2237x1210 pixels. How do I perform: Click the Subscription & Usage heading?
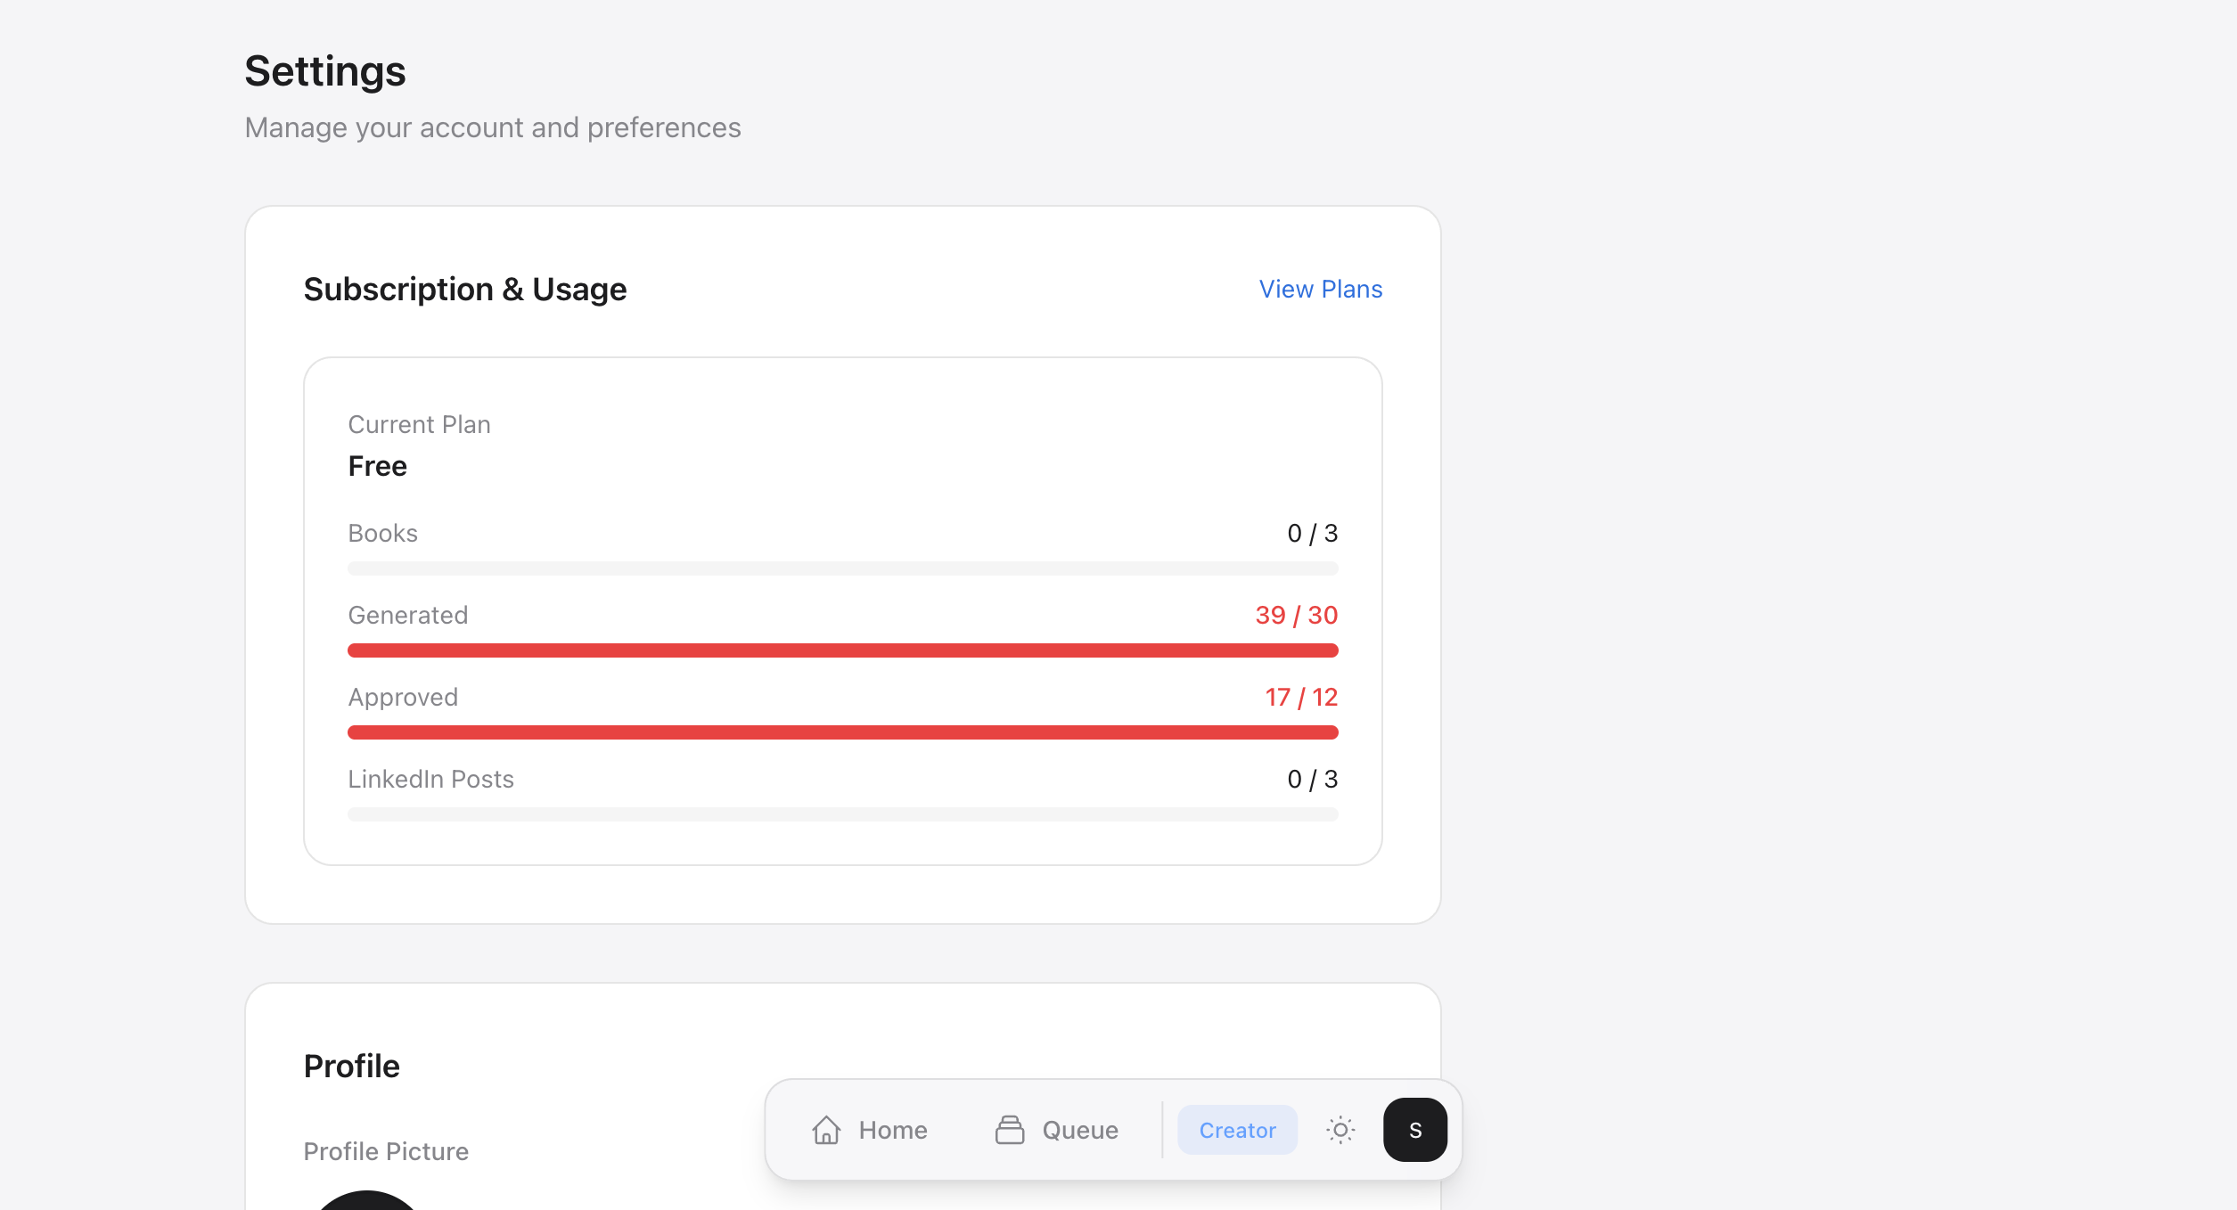point(464,290)
